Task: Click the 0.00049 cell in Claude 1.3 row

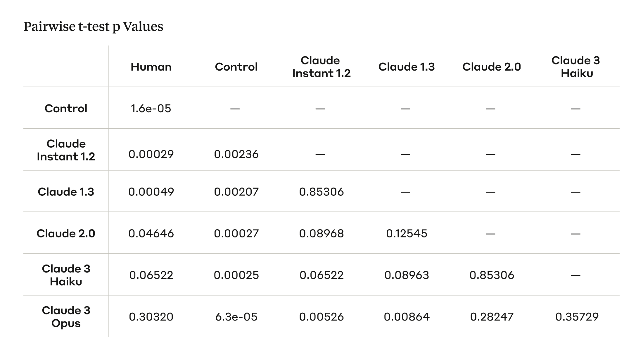Action: [151, 192]
